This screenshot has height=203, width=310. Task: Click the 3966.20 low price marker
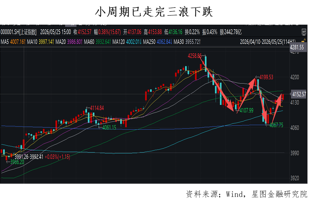coord(17,162)
